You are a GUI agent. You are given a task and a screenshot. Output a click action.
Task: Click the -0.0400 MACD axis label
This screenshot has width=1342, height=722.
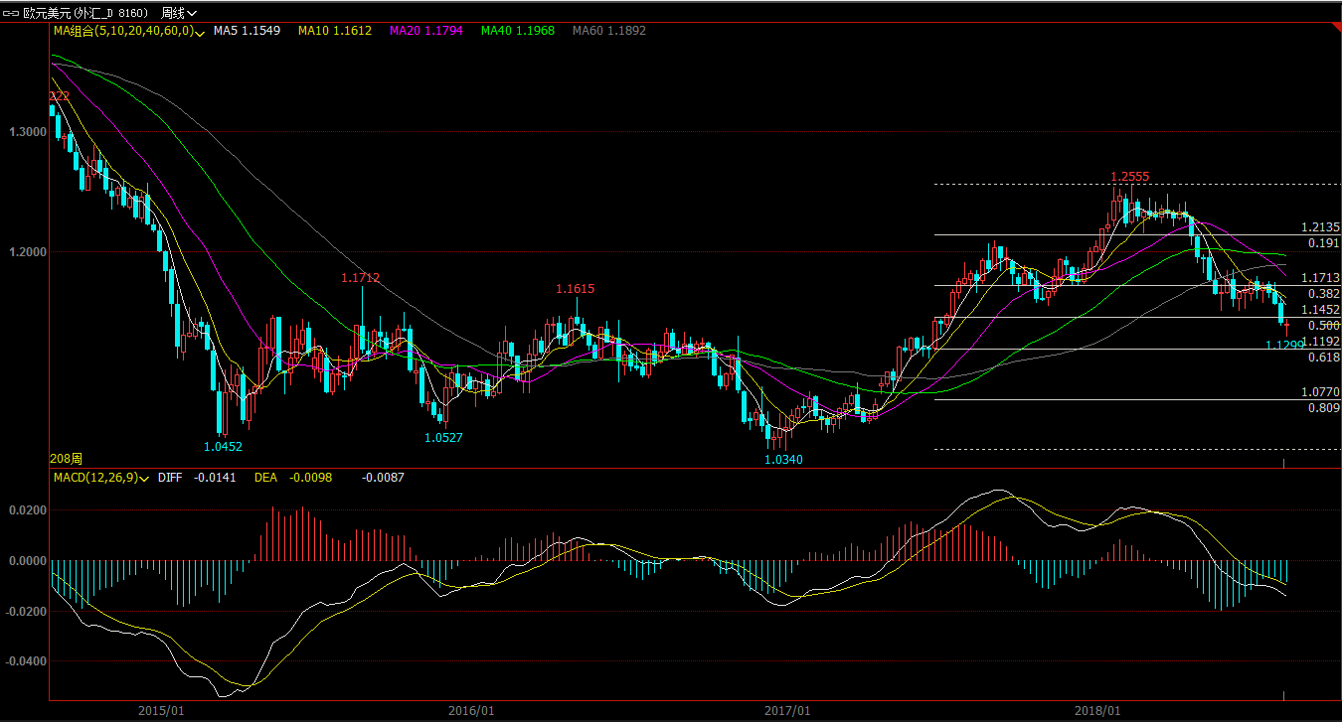(25, 660)
